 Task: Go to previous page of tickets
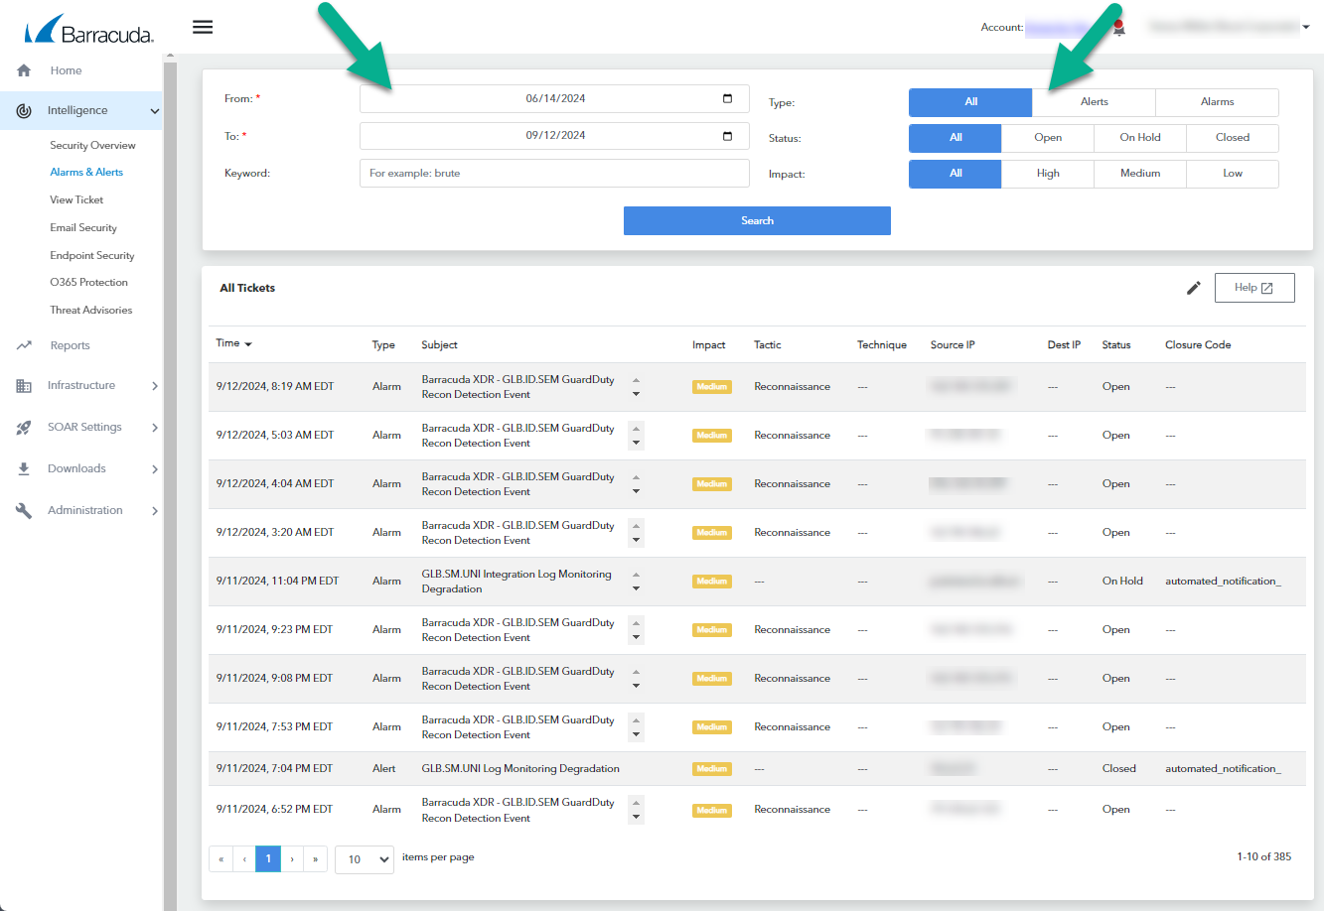click(x=244, y=859)
